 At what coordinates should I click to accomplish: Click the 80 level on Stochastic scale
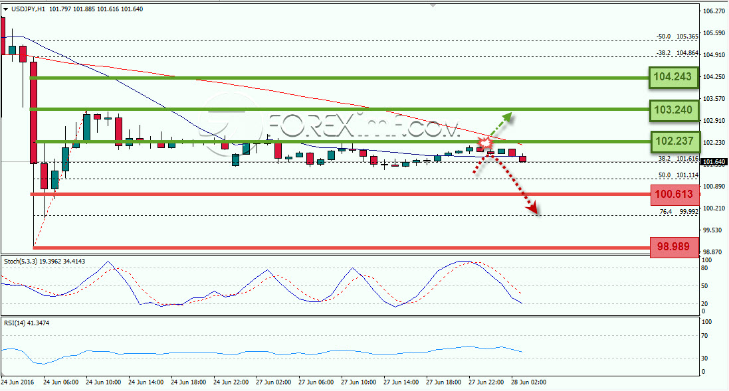point(704,268)
